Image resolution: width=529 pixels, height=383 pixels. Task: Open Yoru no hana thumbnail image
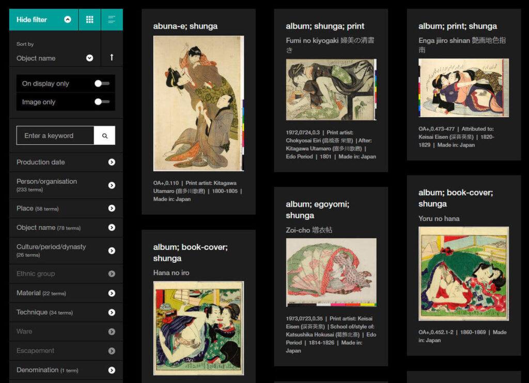(x=463, y=274)
